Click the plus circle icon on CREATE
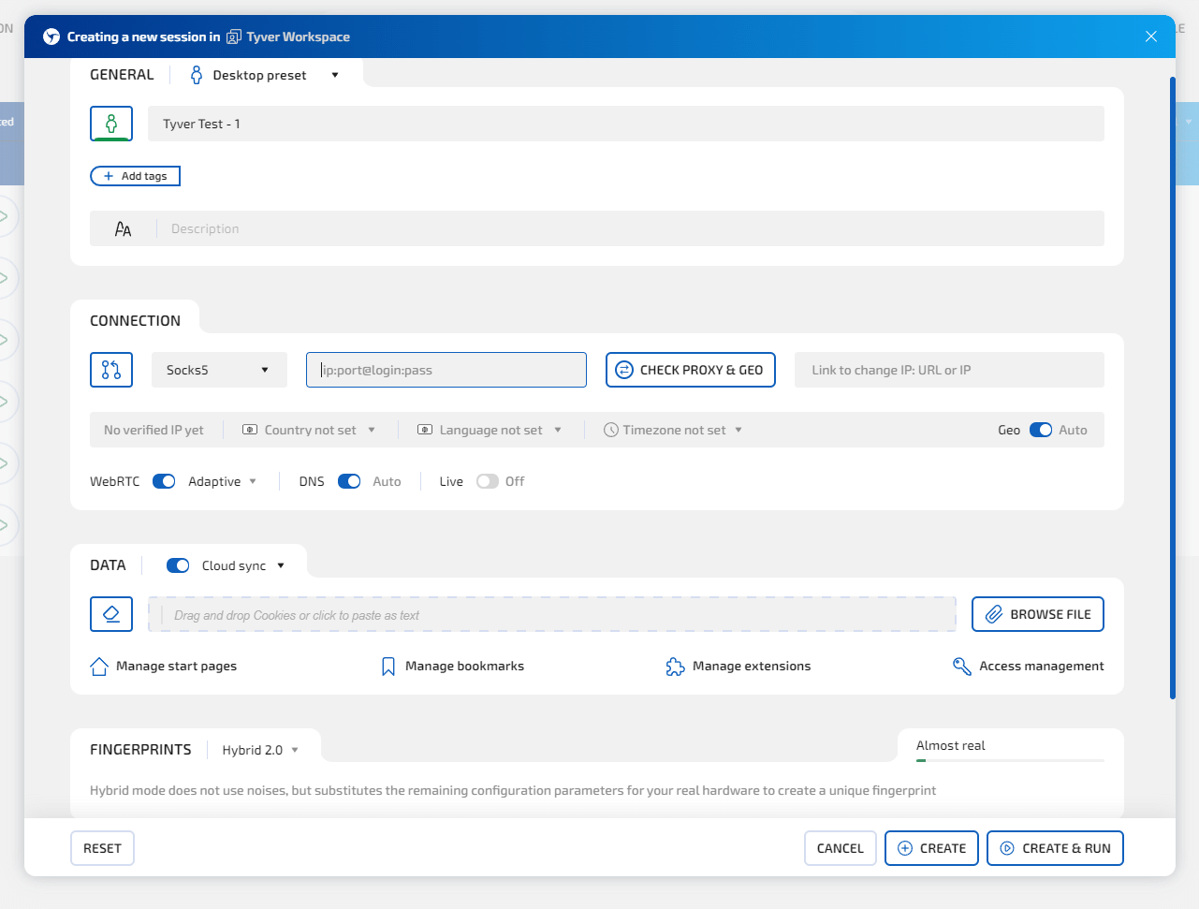This screenshot has width=1199, height=909. click(905, 848)
